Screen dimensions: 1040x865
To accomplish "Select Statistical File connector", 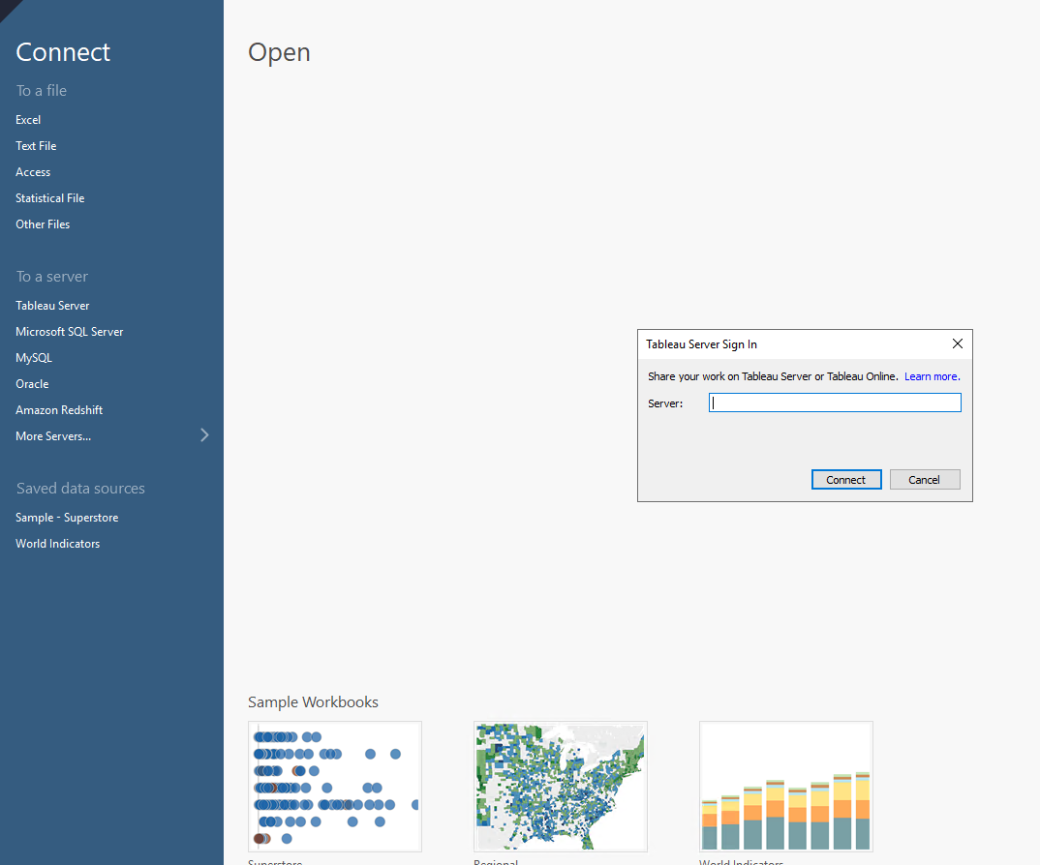I will click(49, 198).
